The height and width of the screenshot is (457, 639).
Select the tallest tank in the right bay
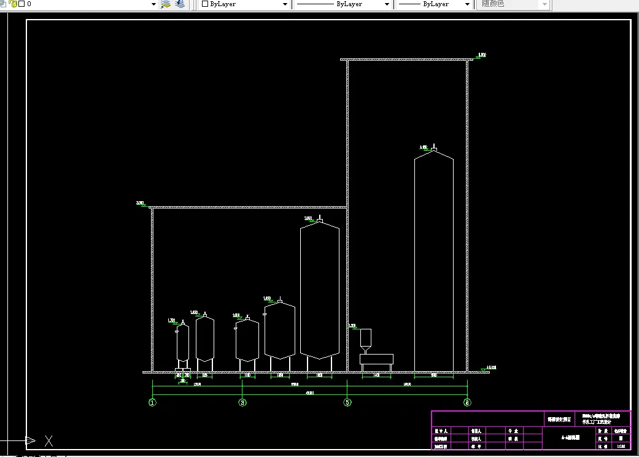434,259
